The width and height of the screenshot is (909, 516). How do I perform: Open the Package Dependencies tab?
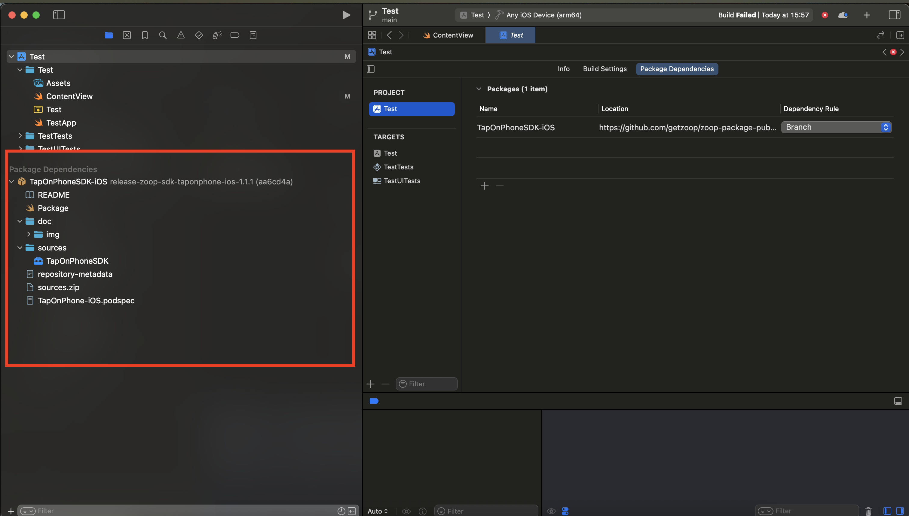[677, 69]
